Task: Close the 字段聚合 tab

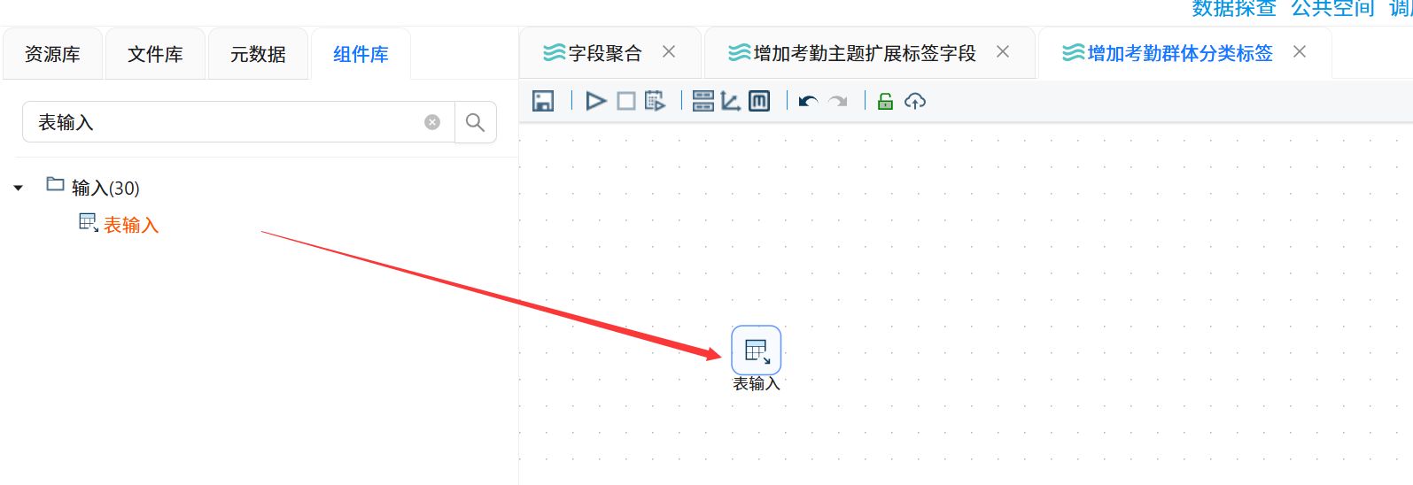Action: pyautogui.click(x=669, y=51)
